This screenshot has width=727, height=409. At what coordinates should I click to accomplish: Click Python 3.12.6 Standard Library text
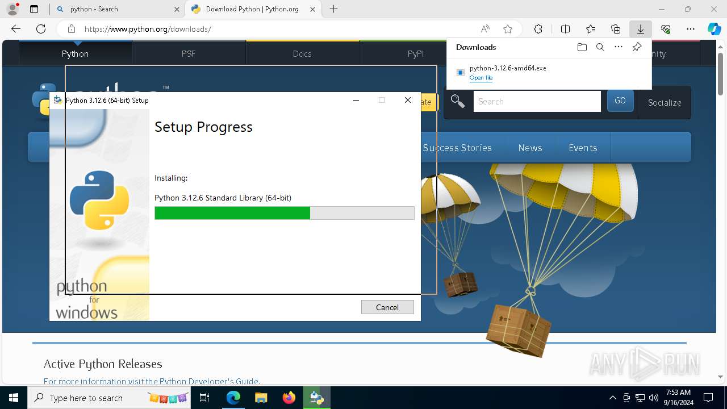pyautogui.click(x=223, y=198)
